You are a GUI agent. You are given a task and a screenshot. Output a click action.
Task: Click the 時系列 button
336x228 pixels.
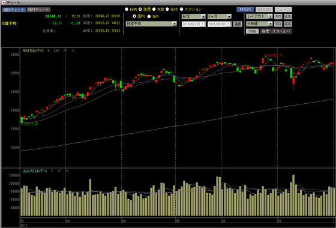[245, 10]
